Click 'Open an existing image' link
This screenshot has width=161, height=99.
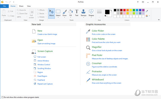pyautogui.click(x=46, y=43)
